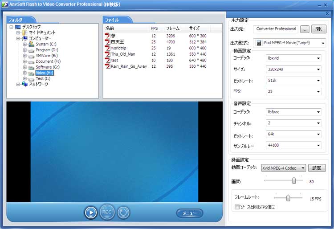Select the Test (I:) drive icon
The width and height of the screenshot is (334, 229).
31,79
